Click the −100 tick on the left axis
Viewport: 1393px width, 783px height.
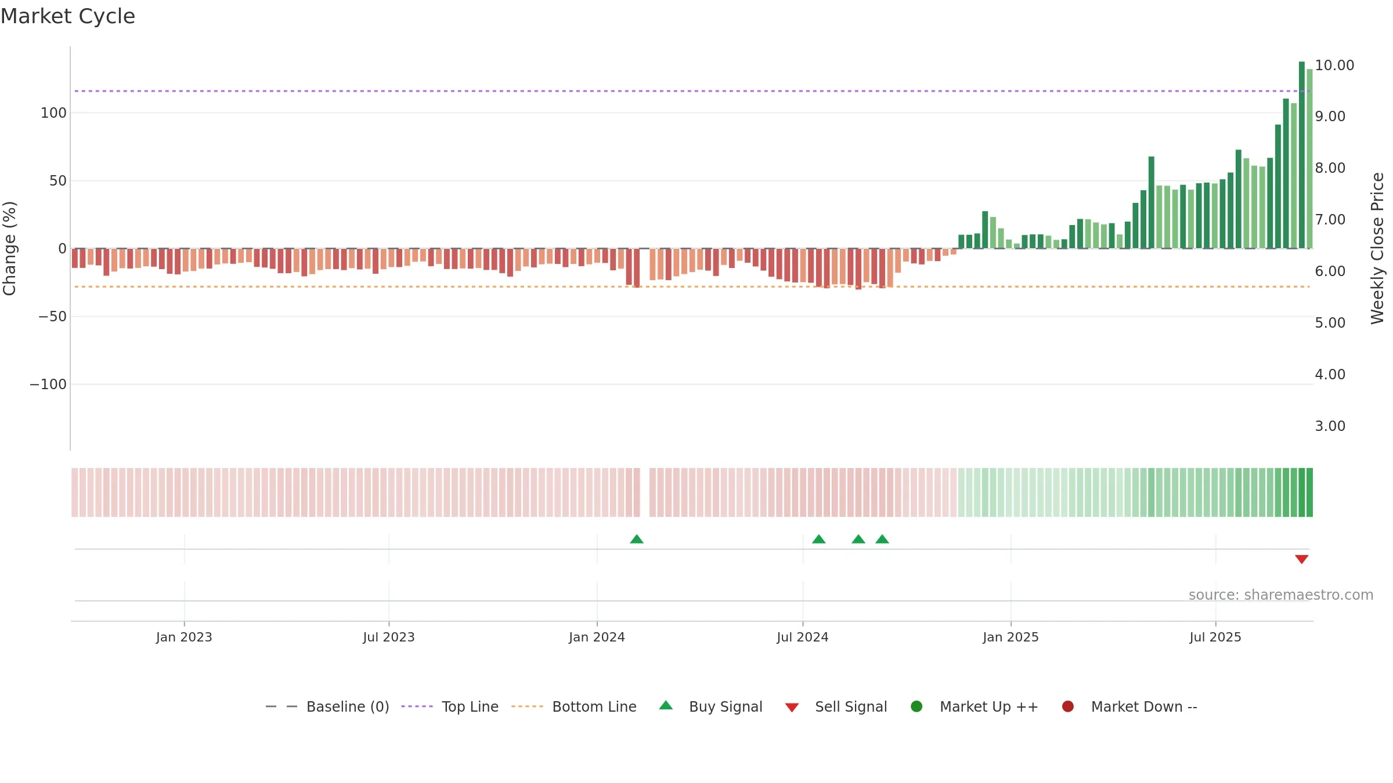48,385
